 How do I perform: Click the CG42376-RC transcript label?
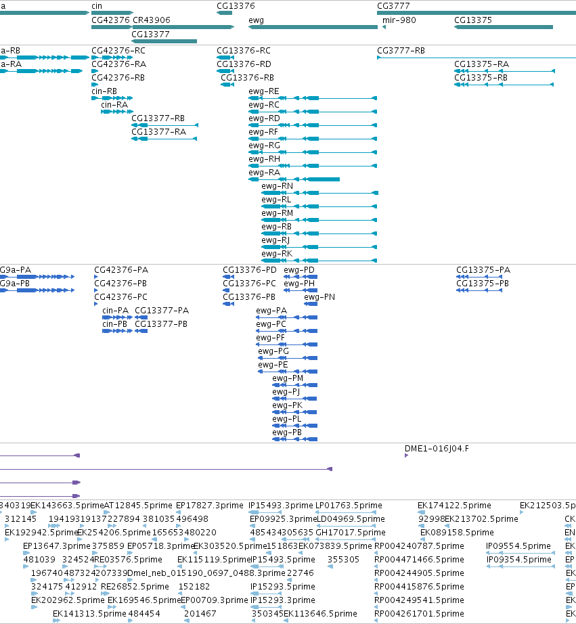118,51
